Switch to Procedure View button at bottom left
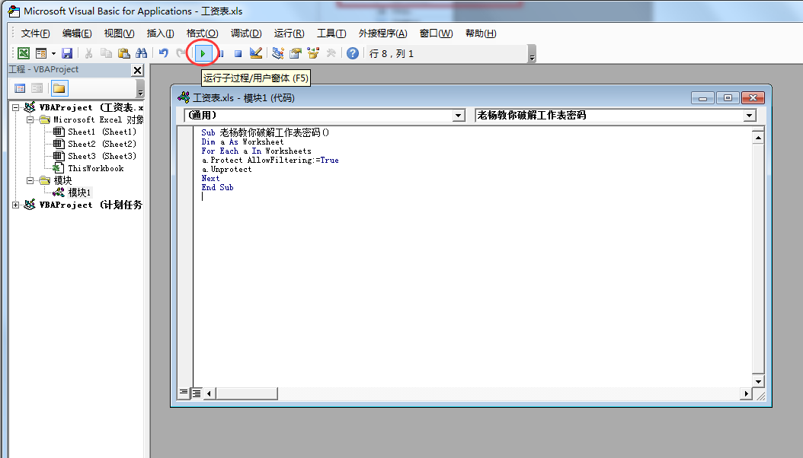The width and height of the screenshot is (803, 458). (184, 393)
